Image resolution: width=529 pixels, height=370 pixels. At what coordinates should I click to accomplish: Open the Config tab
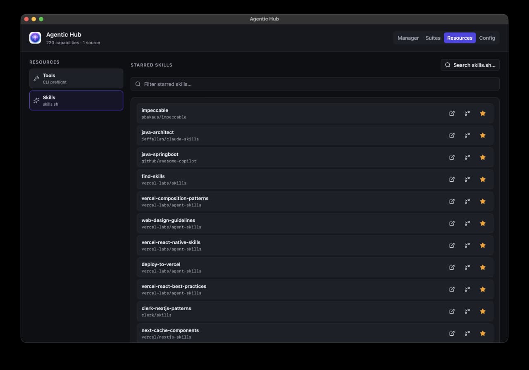[x=487, y=38]
